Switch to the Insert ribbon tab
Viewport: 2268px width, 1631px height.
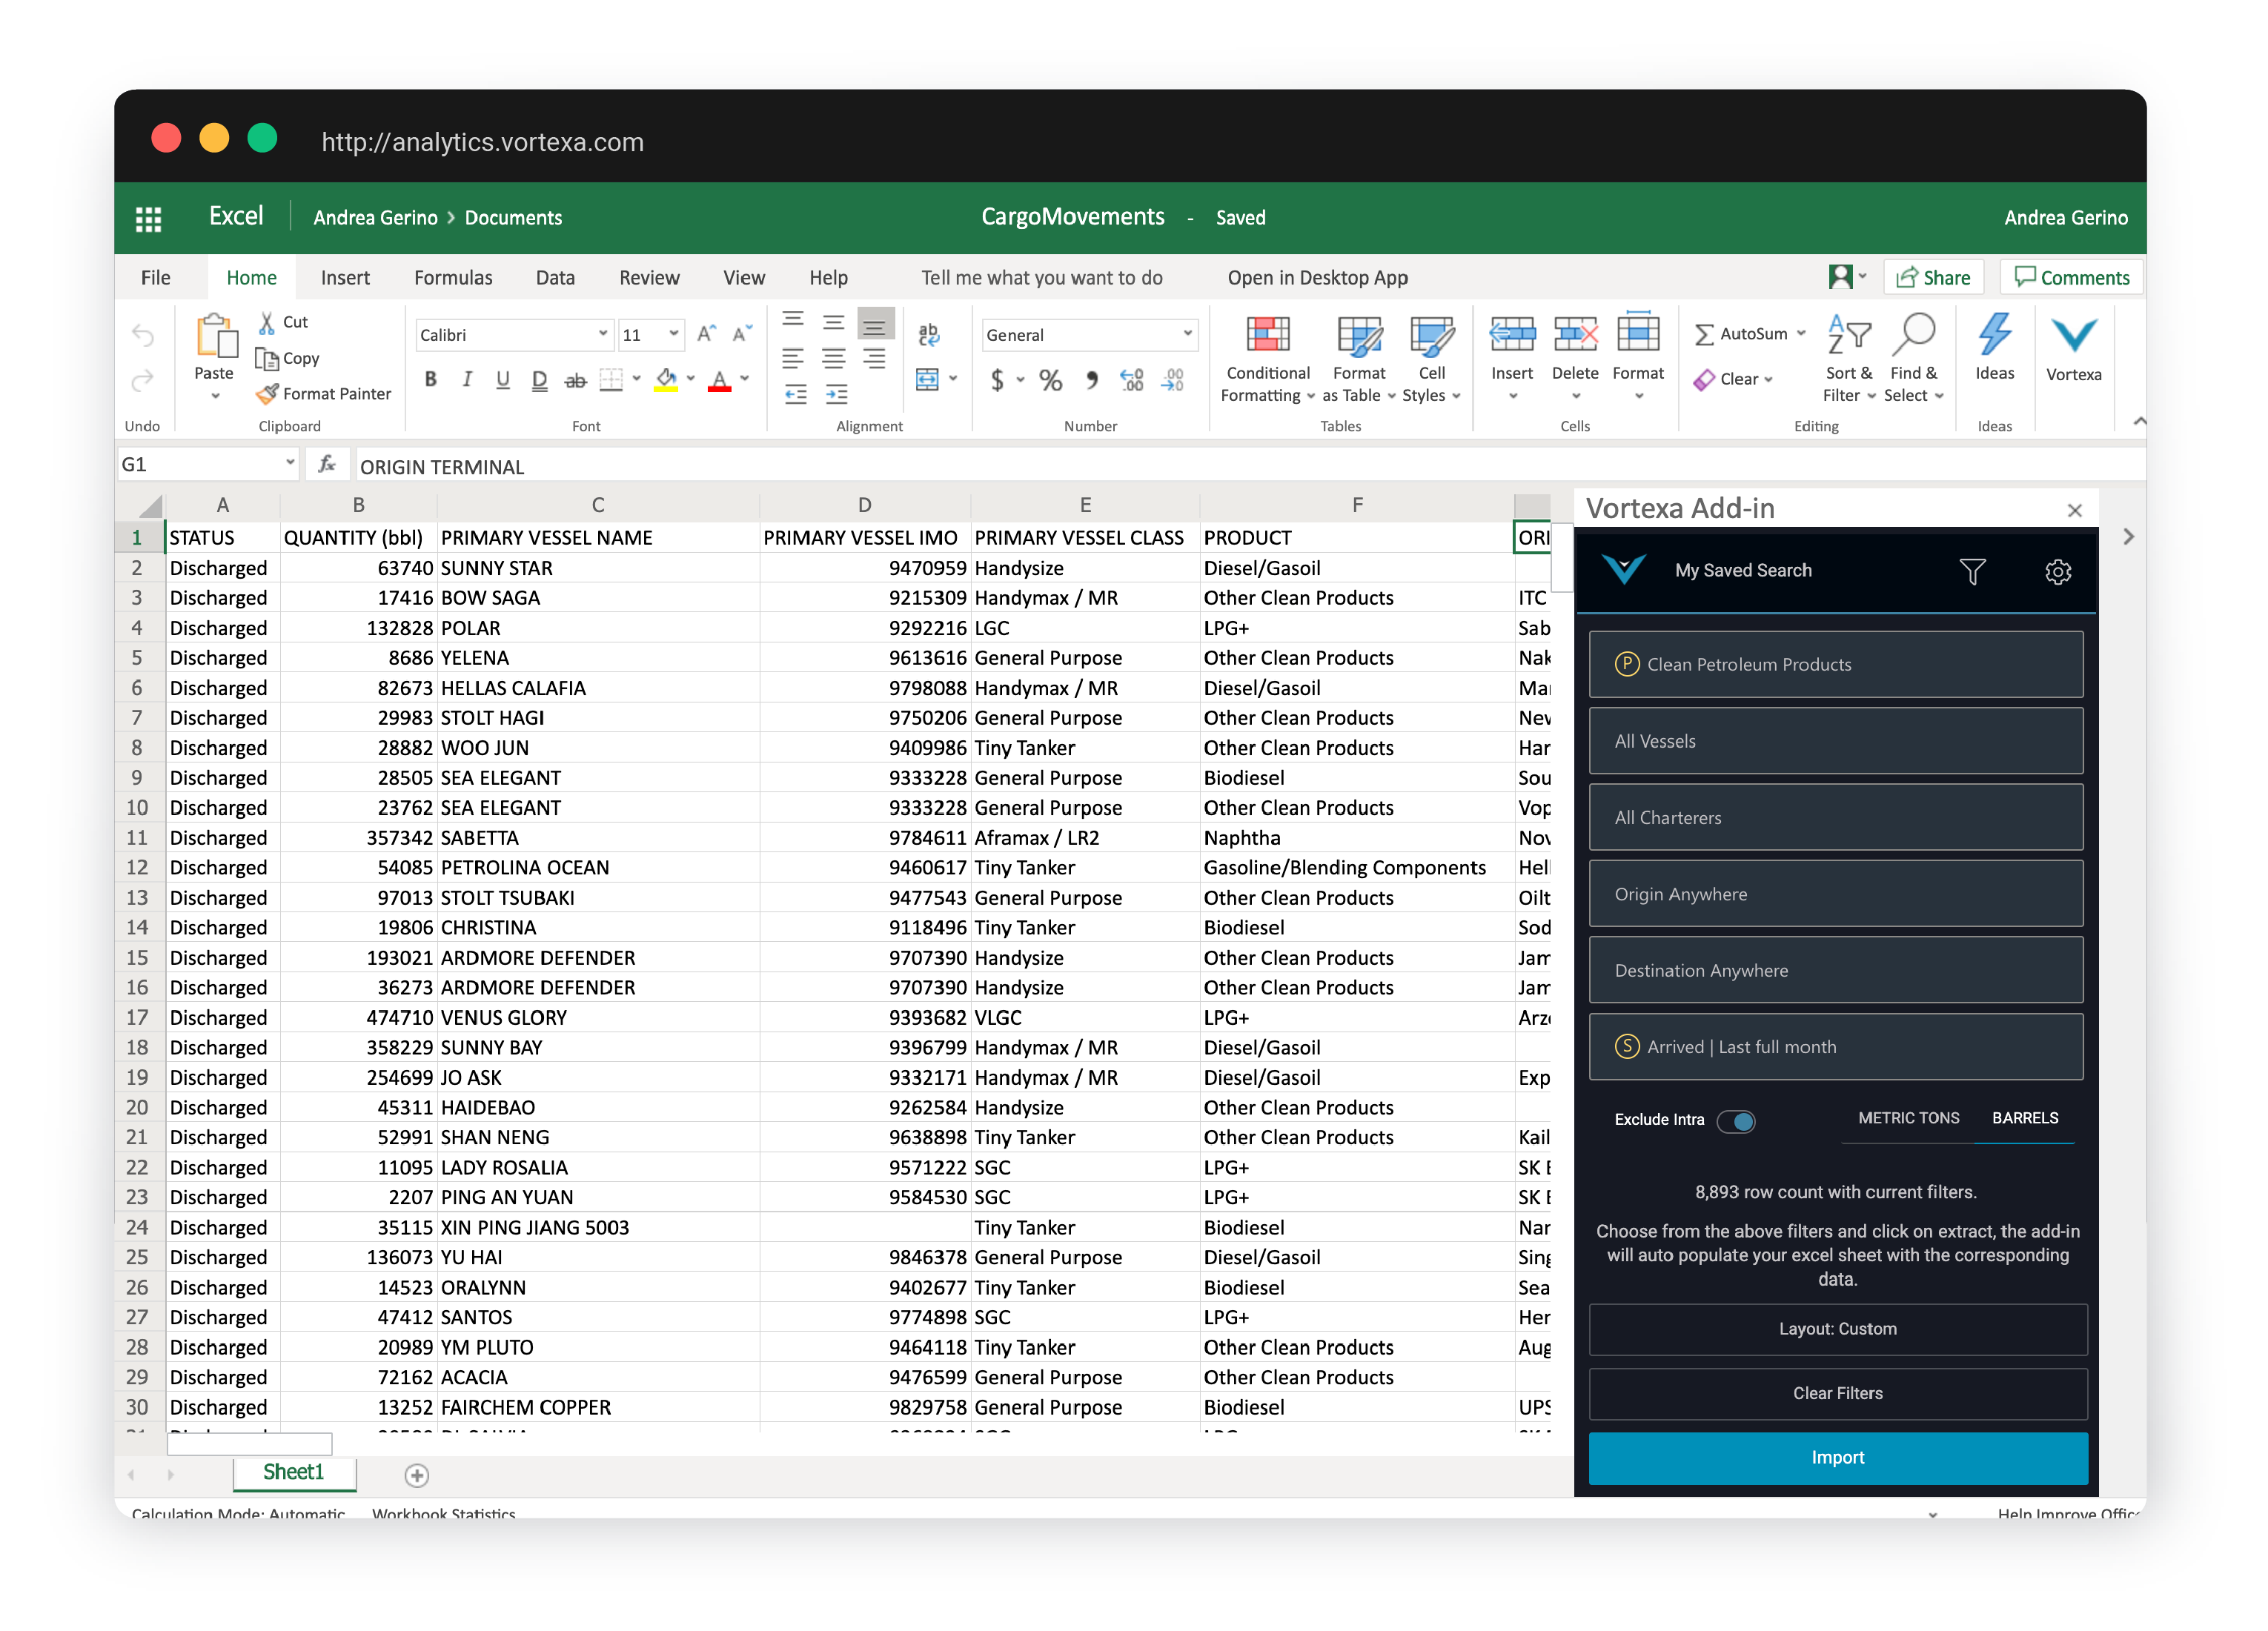pos(345,278)
